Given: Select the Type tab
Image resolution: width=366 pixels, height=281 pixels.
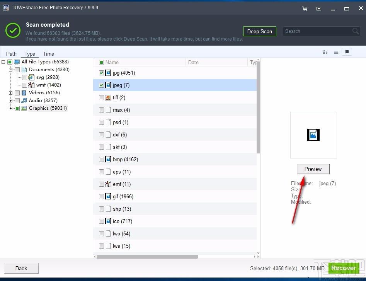Looking at the screenshot, I should pos(30,54).
